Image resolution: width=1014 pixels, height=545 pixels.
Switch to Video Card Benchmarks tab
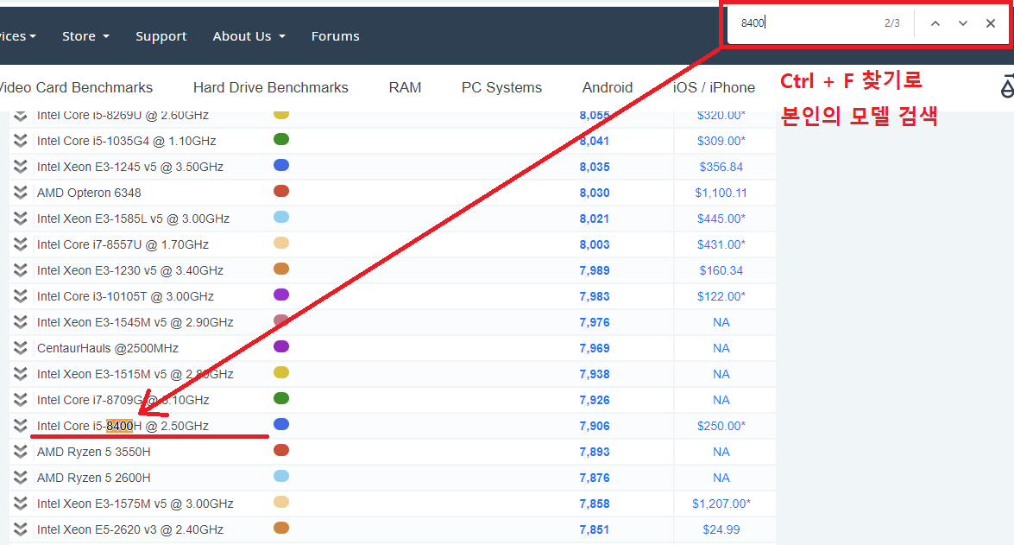[x=76, y=87]
